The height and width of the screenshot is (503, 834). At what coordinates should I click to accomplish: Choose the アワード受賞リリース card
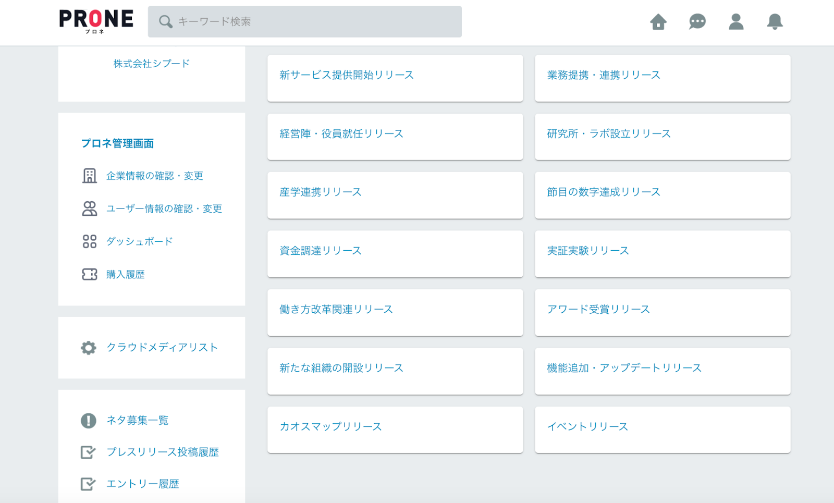663,312
